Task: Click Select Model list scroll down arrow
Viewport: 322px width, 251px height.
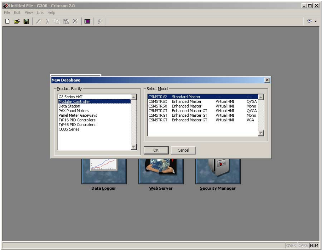Action: (x=261, y=133)
